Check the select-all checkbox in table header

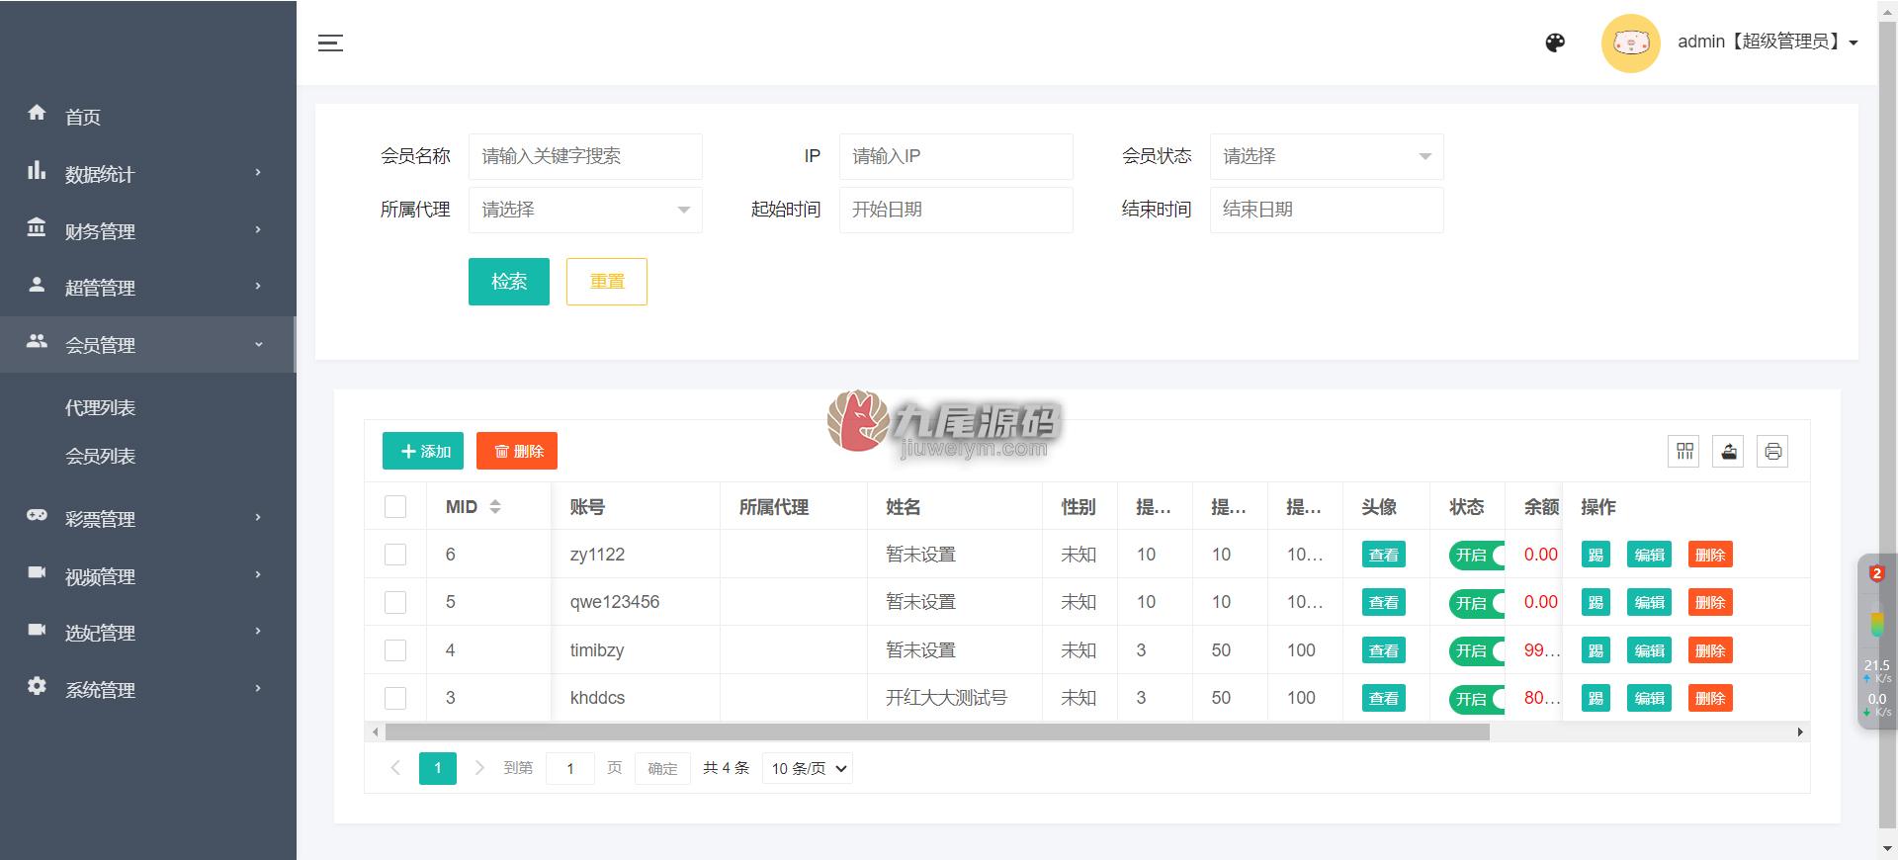395,507
